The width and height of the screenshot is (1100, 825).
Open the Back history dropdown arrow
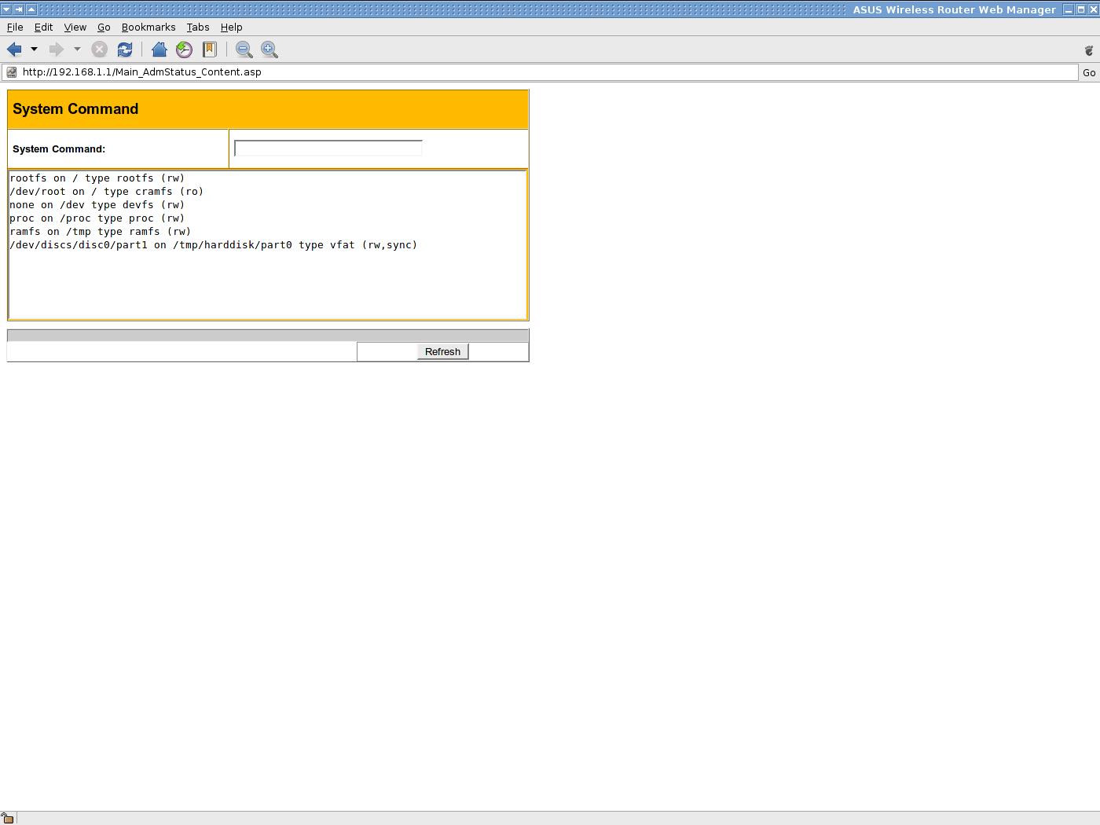(34, 49)
